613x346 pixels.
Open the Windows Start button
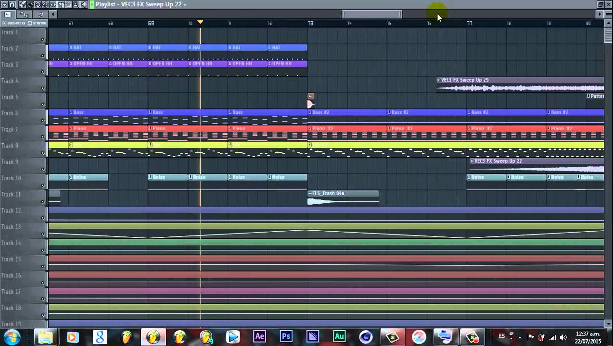pos(11,337)
